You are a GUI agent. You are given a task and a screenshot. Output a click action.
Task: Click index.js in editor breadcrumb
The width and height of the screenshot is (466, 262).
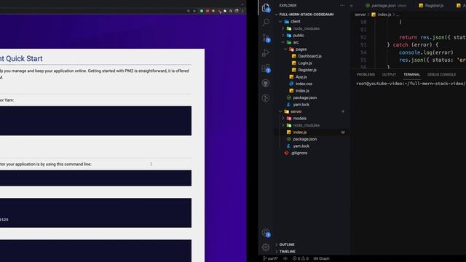[384, 15]
